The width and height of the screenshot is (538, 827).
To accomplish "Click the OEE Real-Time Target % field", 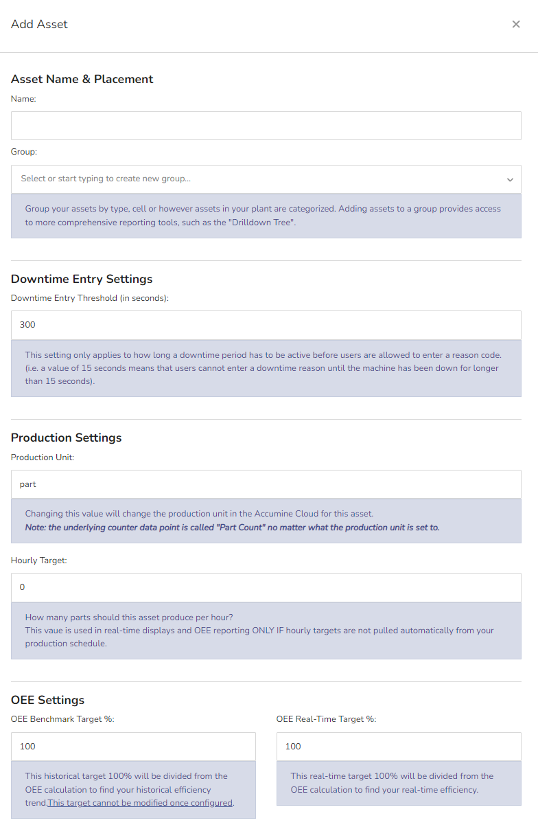I will pyautogui.click(x=399, y=746).
